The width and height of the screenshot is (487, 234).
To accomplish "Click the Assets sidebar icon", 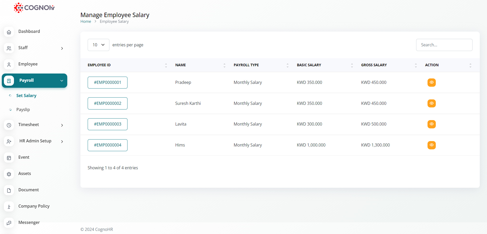I will (9, 174).
